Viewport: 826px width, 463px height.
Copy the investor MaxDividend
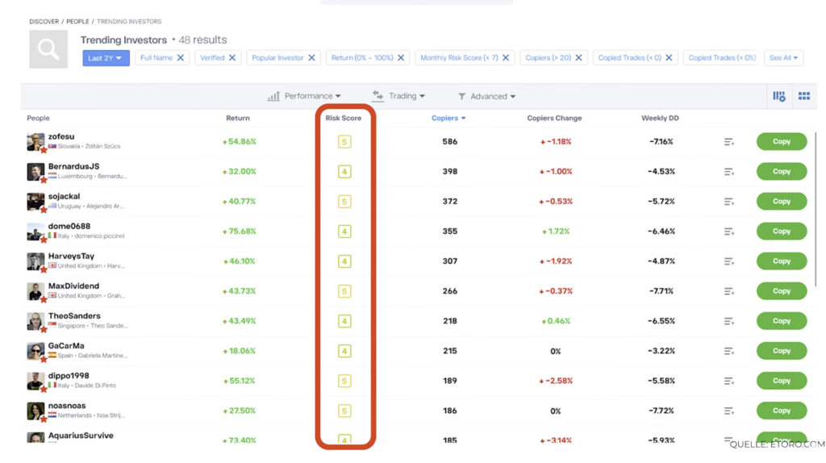(x=781, y=290)
